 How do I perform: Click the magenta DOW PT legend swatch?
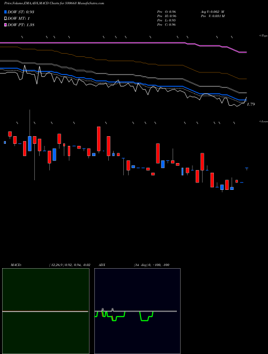(x=5, y=25)
